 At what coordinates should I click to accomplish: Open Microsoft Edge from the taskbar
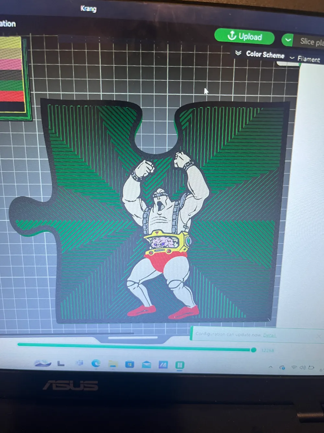(x=96, y=363)
